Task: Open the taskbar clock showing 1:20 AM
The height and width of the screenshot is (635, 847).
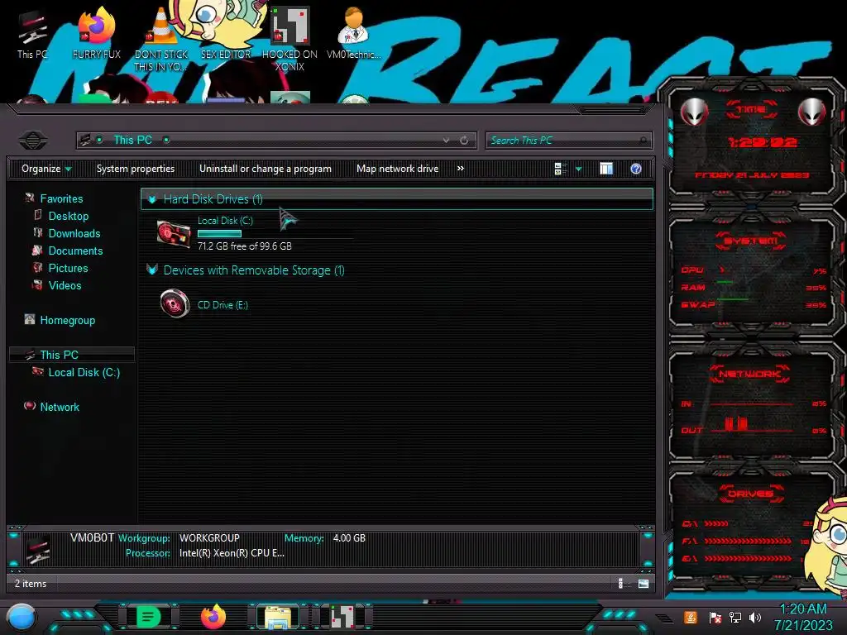Action: [803, 617]
